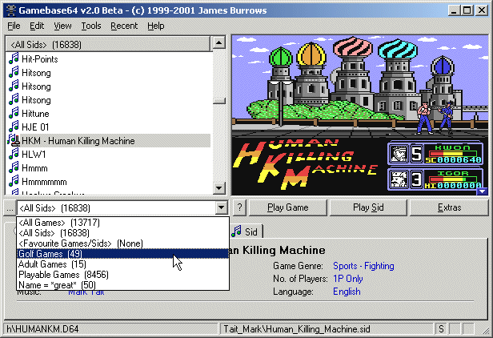The width and height of the screenshot is (493, 338).
Task: Open the View menu
Action: point(62,26)
